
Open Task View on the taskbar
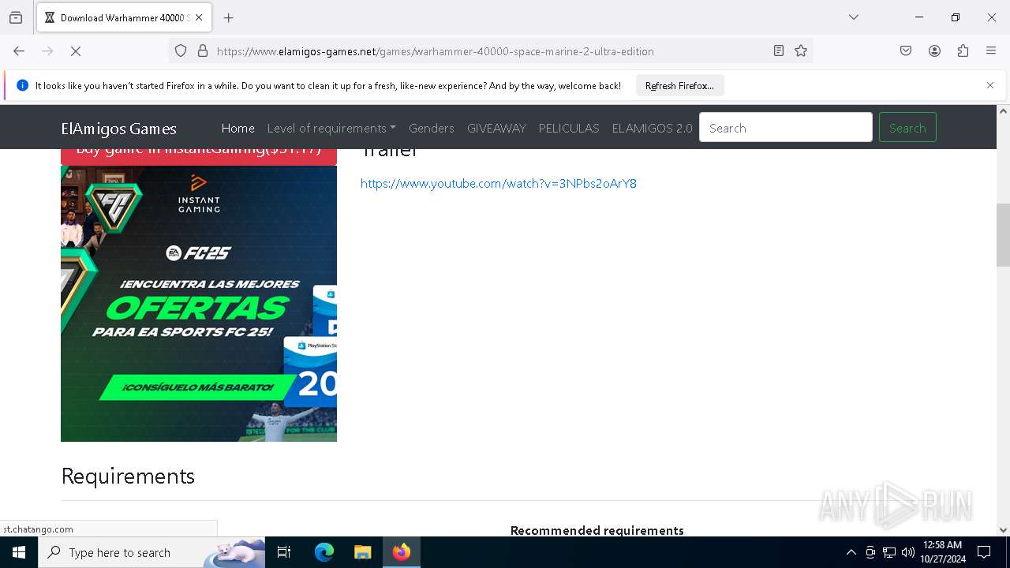284,552
